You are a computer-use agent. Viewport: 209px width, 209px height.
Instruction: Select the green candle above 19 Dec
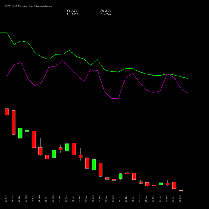tap(161, 184)
